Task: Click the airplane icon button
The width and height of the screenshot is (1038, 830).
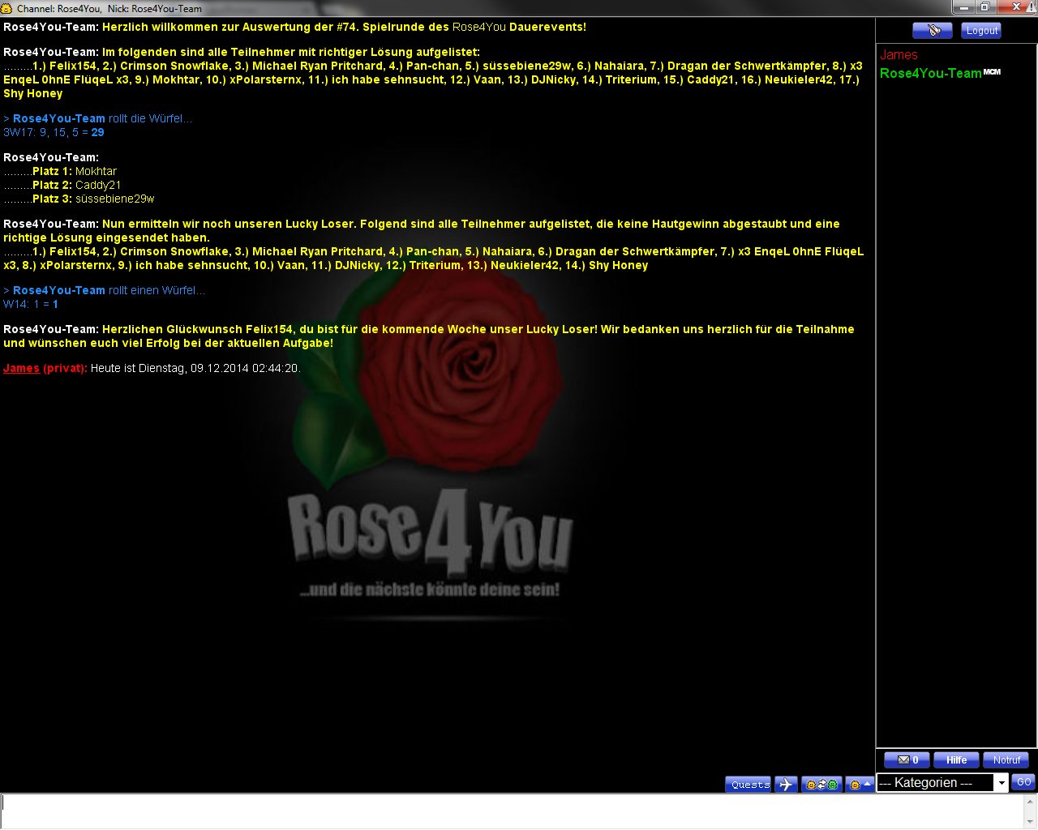Action: click(786, 784)
